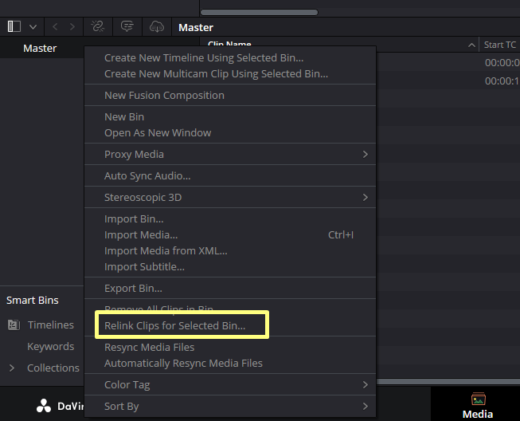Click the Master title in the toolbar
This screenshot has height=421, width=520.
tap(196, 27)
